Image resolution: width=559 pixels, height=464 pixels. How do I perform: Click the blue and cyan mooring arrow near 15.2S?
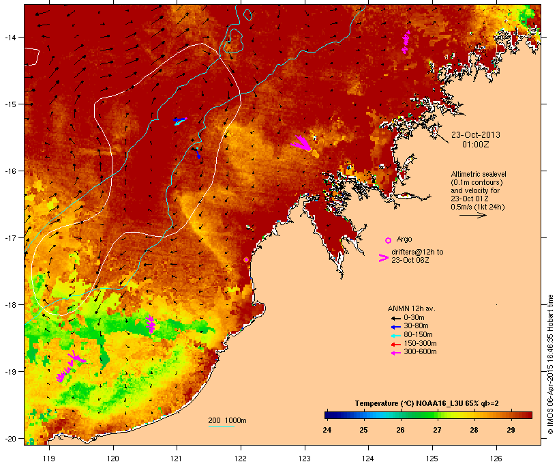pos(180,121)
